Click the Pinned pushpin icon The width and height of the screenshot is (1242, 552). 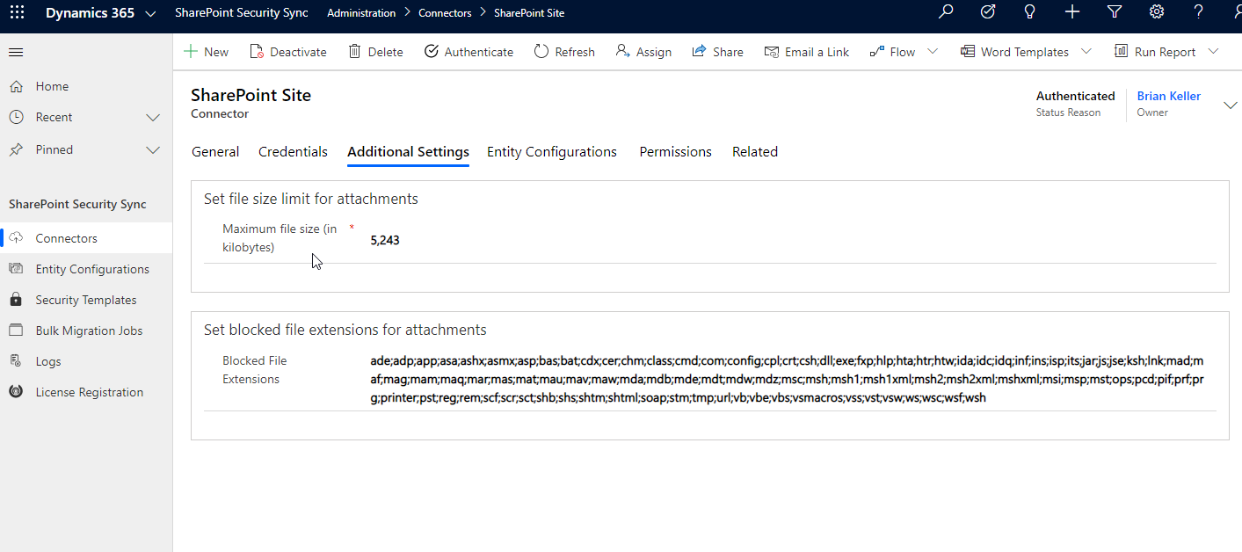(x=16, y=149)
